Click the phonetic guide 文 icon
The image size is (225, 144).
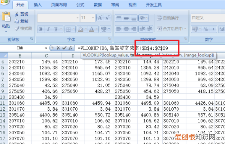click(104, 29)
